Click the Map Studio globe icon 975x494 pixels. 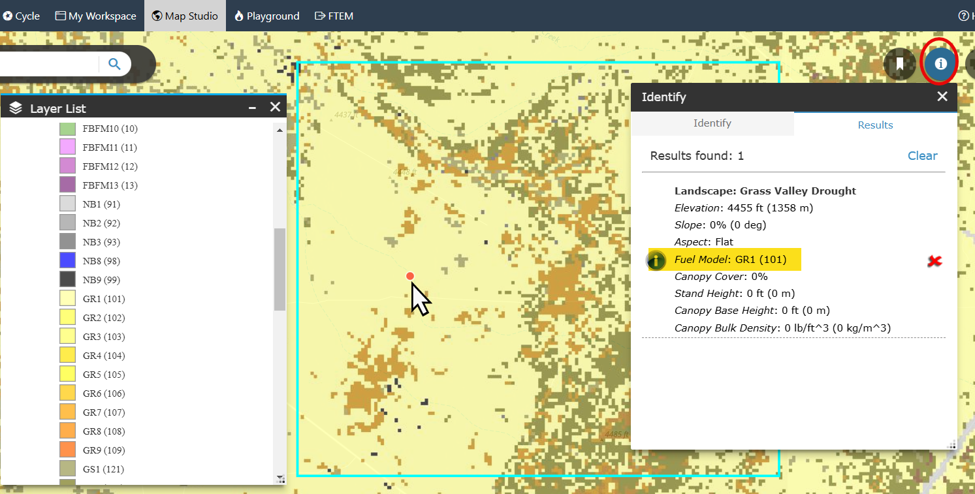pyautogui.click(x=156, y=15)
